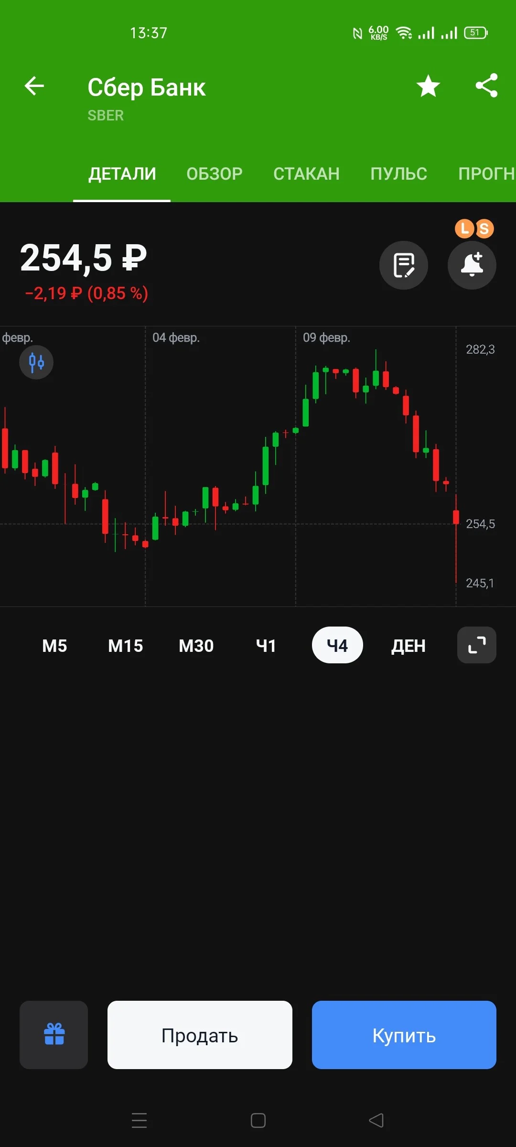Add a price alert with the bell icon

click(x=472, y=265)
